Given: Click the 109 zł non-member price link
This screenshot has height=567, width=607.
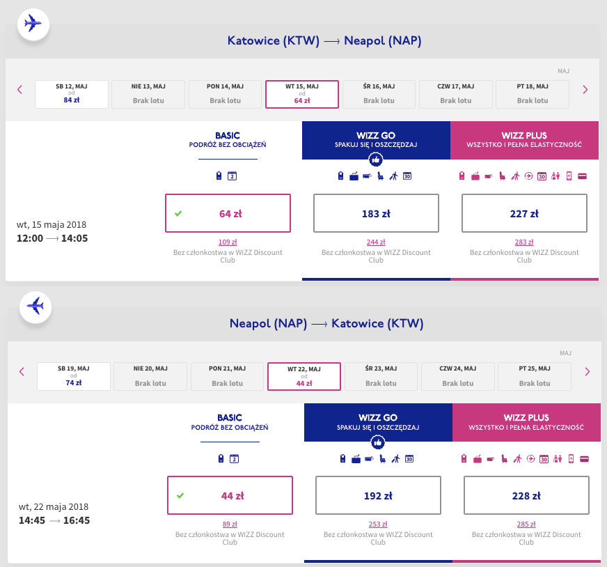Looking at the screenshot, I should [x=228, y=242].
